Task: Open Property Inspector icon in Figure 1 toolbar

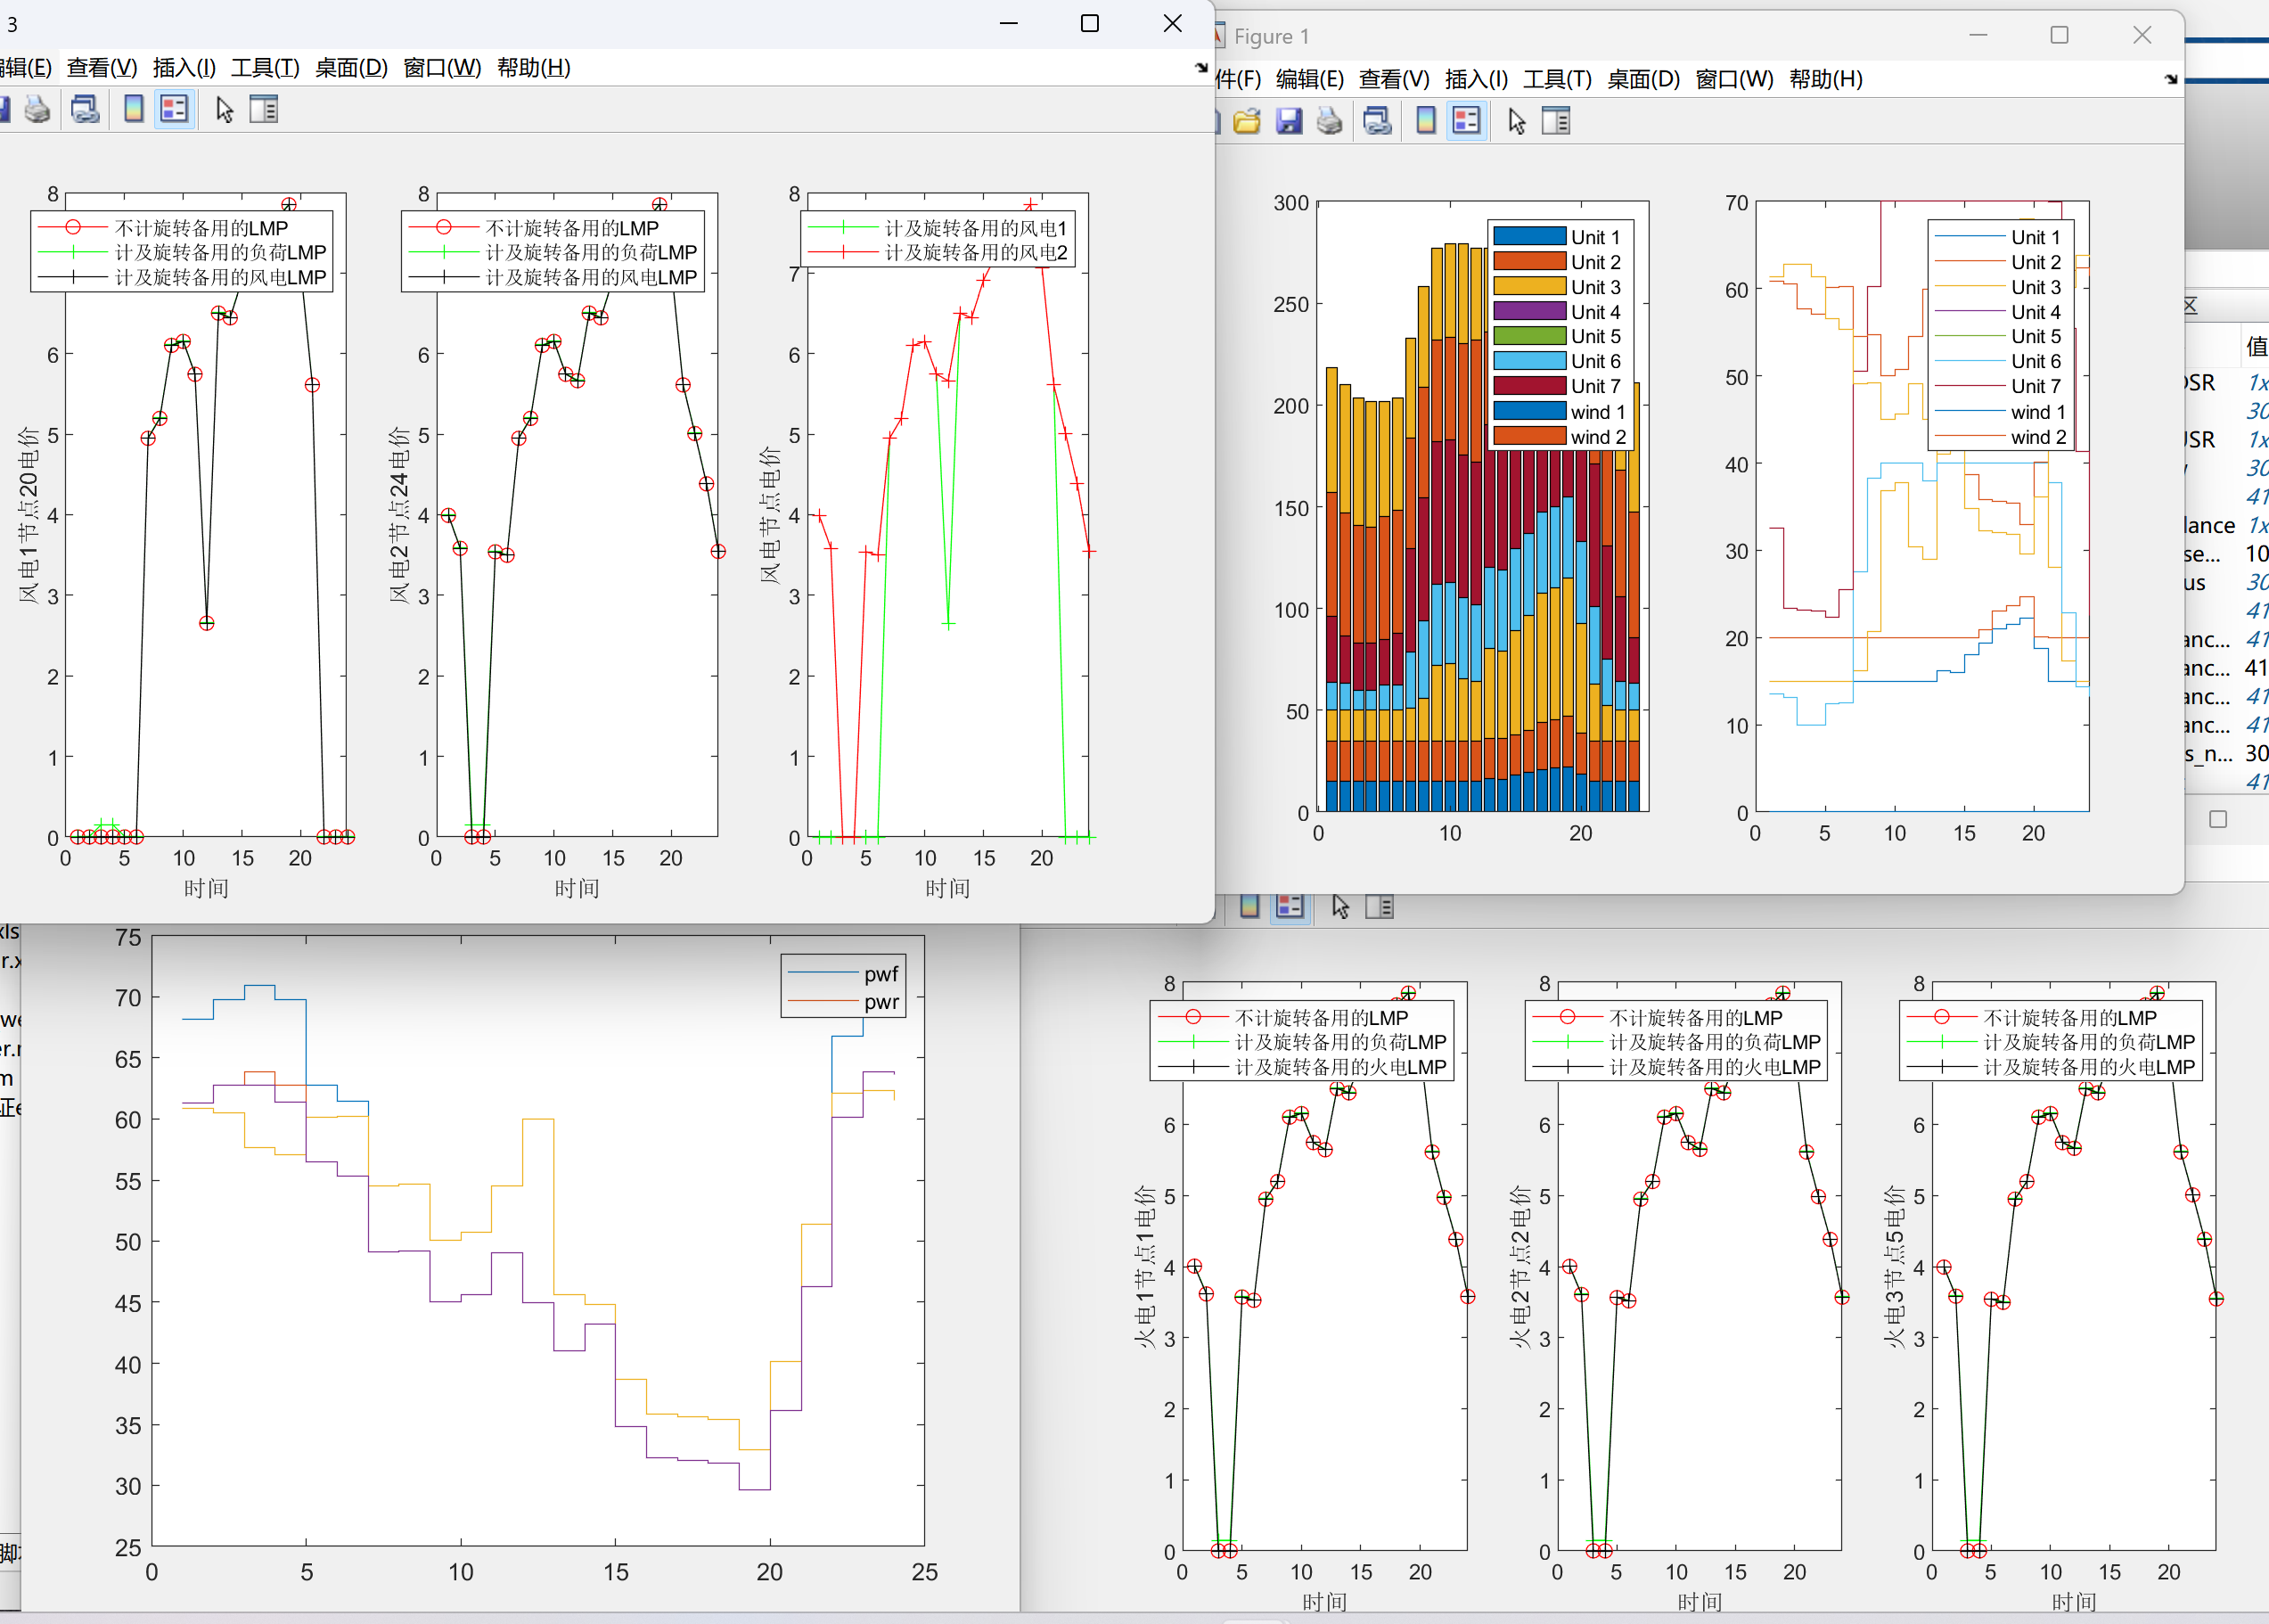Action: [x=1556, y=122]
